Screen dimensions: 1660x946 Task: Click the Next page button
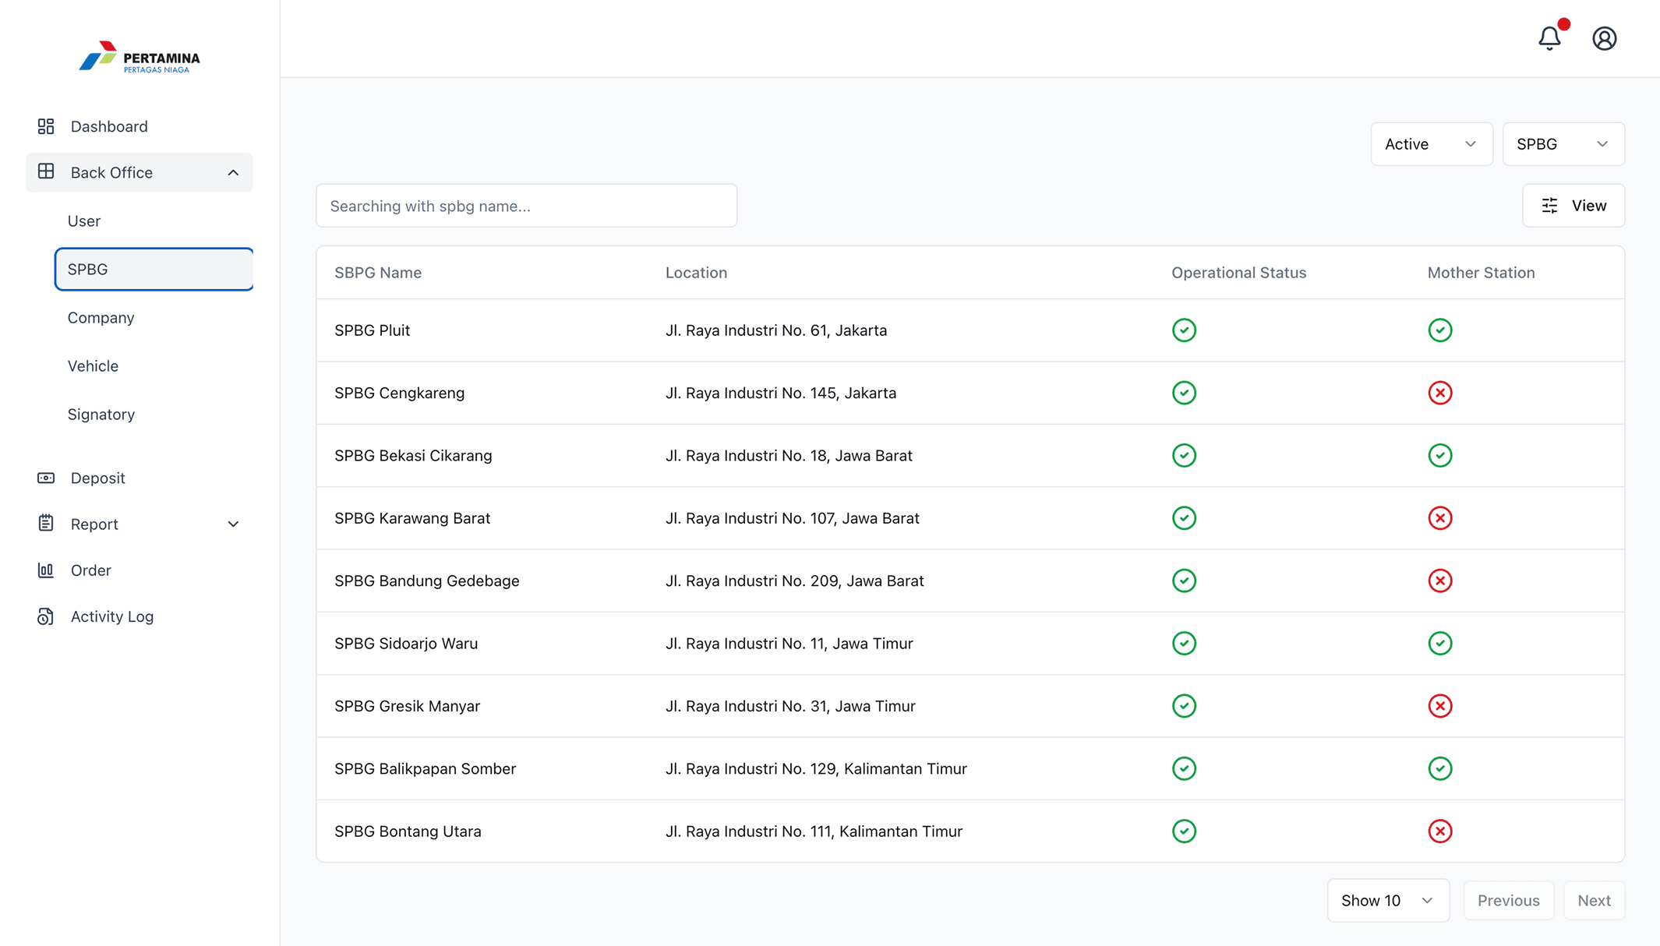(x=1594, y=900)
